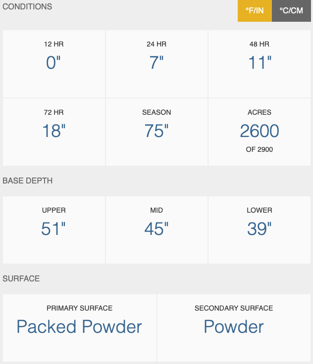Select the Mid base depth 45" card

click(x=156, y=230)
